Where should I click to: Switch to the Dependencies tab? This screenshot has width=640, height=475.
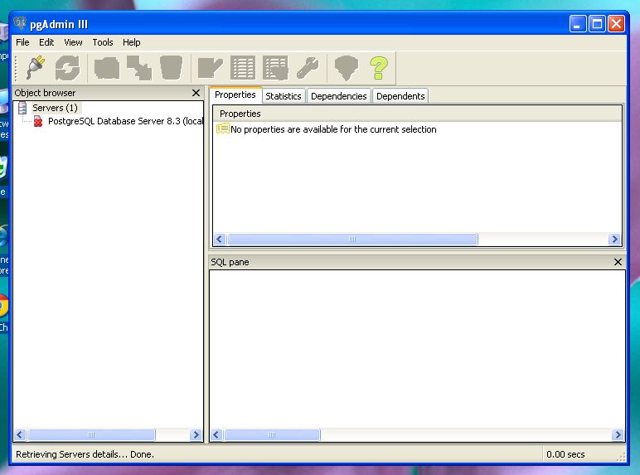pyautogui.click(x=338, y=96)
